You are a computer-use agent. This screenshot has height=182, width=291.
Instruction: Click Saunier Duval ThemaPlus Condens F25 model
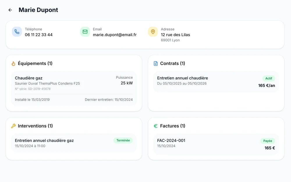47,83
